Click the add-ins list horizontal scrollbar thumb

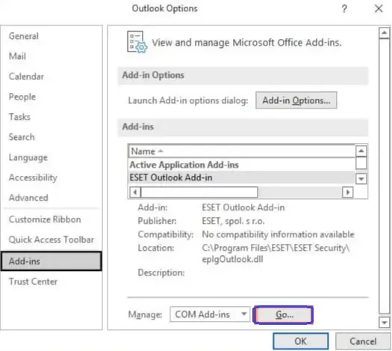(199, 192)
